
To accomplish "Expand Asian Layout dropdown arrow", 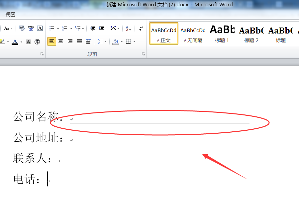I will (x=118, y=29).
